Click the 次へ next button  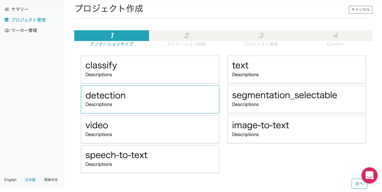pyautogui.click(x=359, y=184)
